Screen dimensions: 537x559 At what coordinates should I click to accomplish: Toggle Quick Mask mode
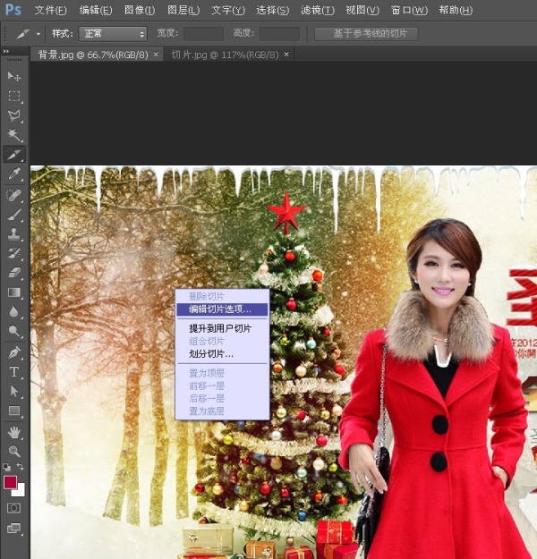point(14,508)
